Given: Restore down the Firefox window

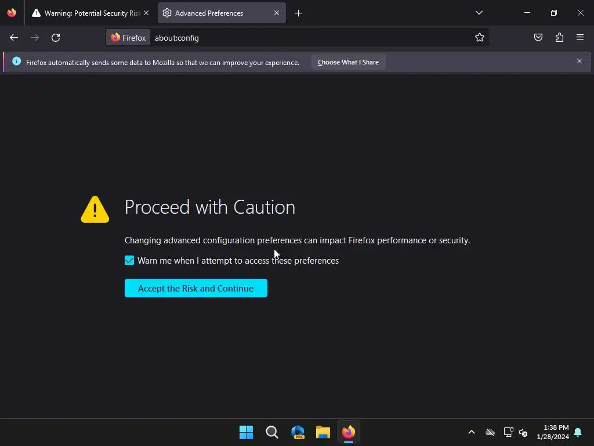Looking at the screenshot, I should [x=553, y=13].
